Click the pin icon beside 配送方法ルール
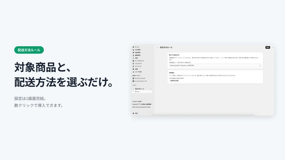Screen dimensions: 285x160 pos(151,89)
